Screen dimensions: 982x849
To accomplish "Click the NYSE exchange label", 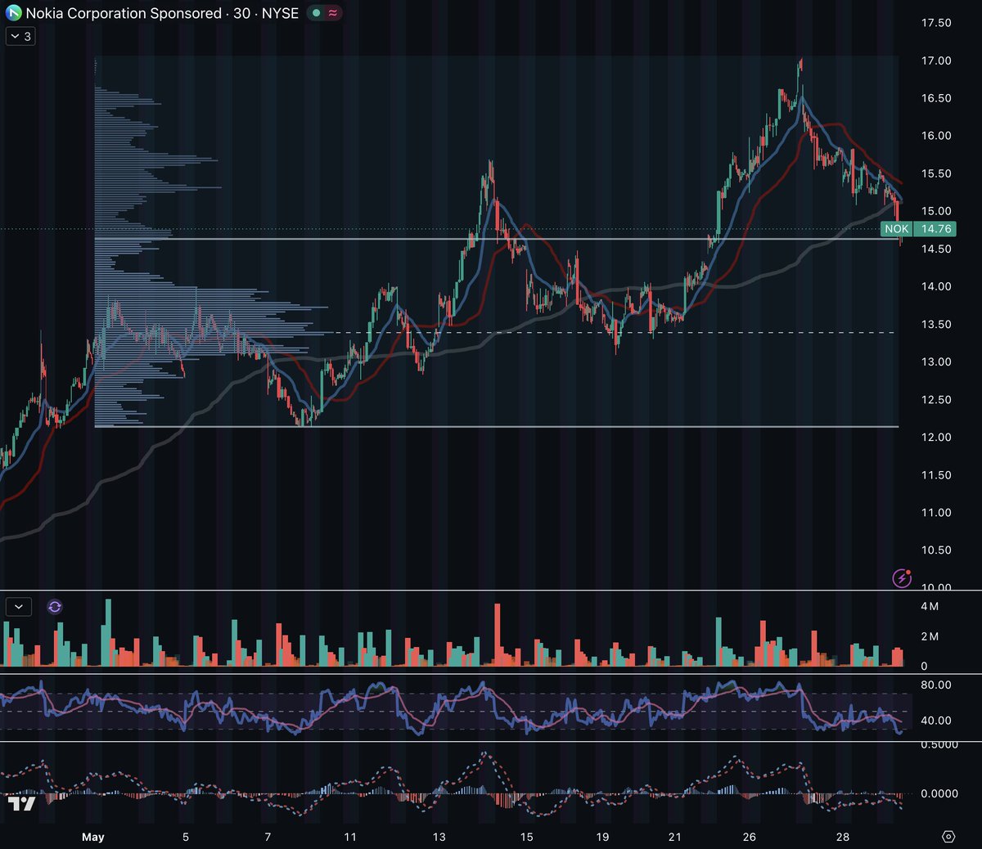I will 280,14.
